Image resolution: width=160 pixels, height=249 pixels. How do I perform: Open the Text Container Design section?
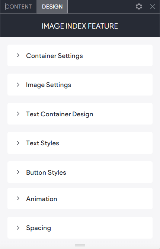(x=80, y=114)
